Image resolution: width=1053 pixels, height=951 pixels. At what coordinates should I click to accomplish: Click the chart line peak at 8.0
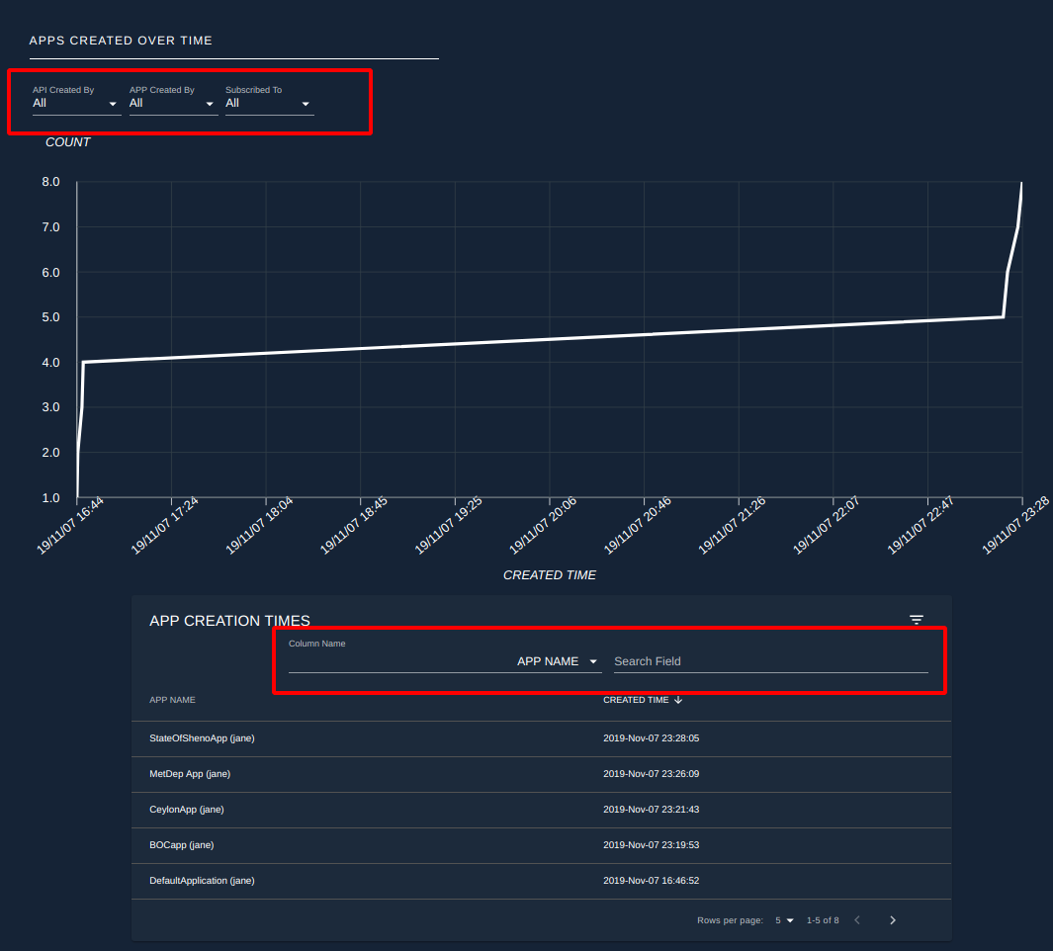(x=1021, y=183)
